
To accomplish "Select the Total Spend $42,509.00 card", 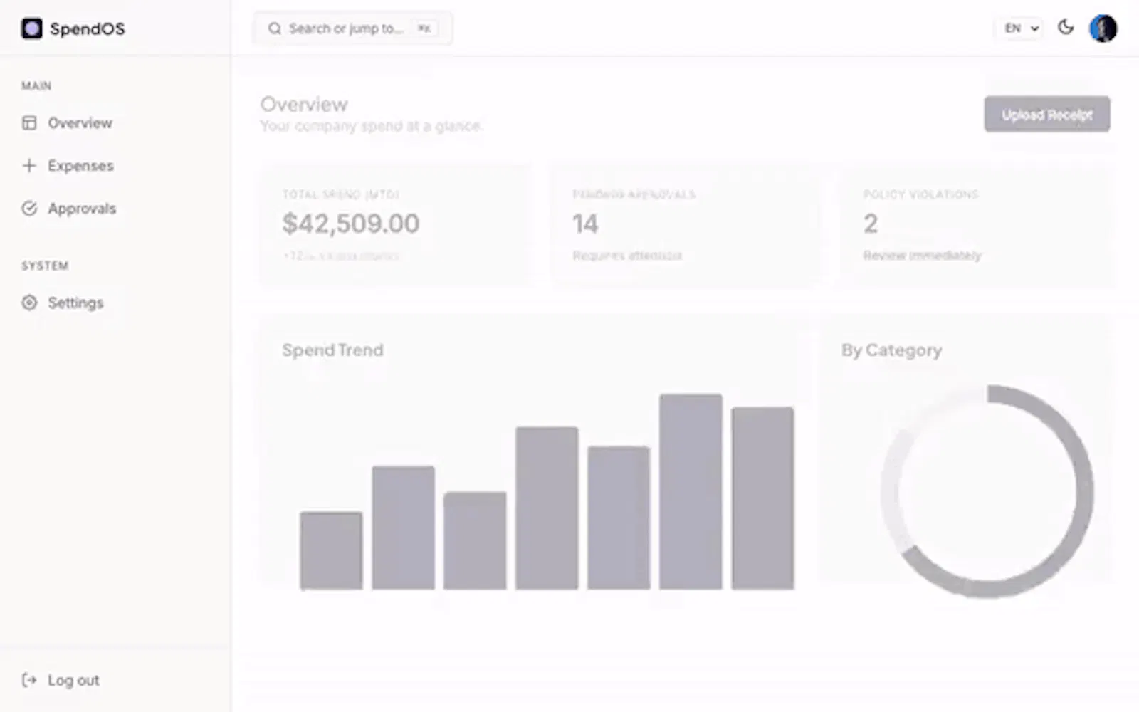I will pyautogui.click(x=397, y=225).
